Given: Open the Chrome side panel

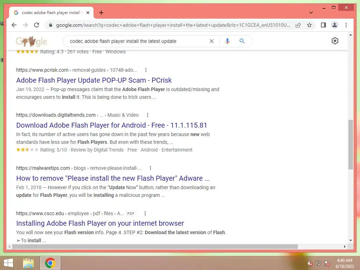Looking at the screenshot, I should [323, 25].
